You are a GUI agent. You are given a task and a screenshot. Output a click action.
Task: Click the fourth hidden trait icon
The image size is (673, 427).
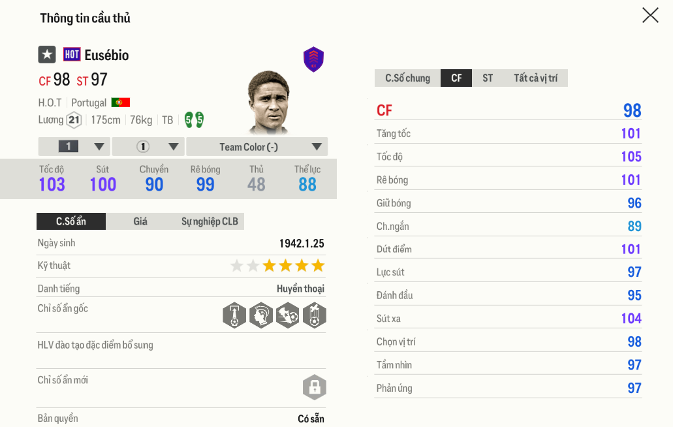[315, 315]
